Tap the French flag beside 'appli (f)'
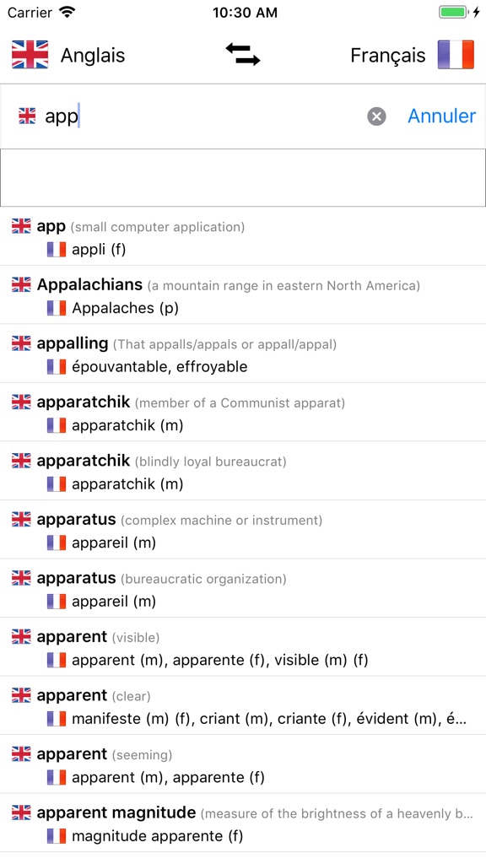Screen dimensions: 486x864 [56, 249]
